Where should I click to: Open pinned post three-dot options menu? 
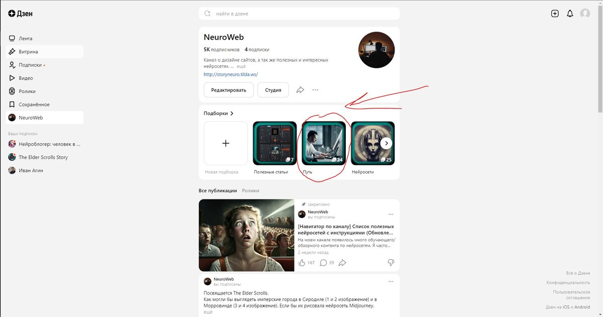point(391,214)
